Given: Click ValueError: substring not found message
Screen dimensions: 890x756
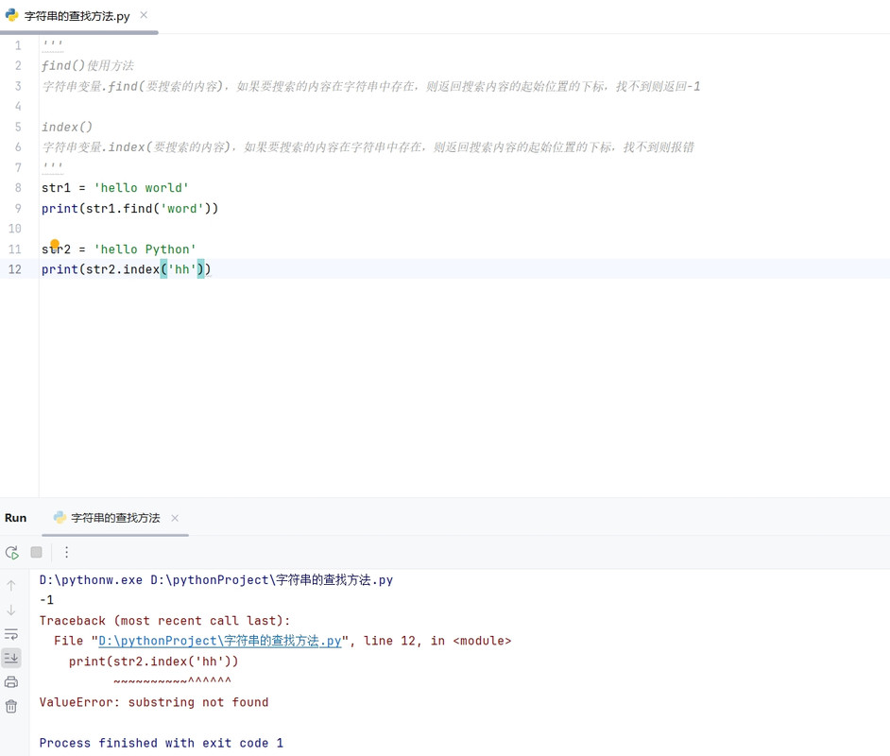Looking at the screenshot, I should click(x=154, y=702).
